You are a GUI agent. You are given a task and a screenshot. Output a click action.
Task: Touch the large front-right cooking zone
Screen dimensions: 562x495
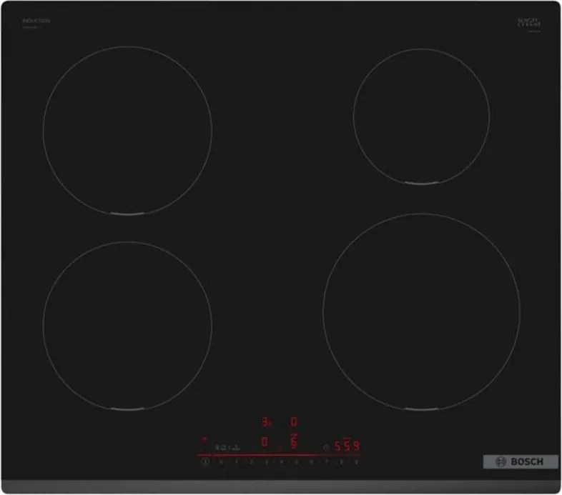pyautogui.click(x=421, y=311)
